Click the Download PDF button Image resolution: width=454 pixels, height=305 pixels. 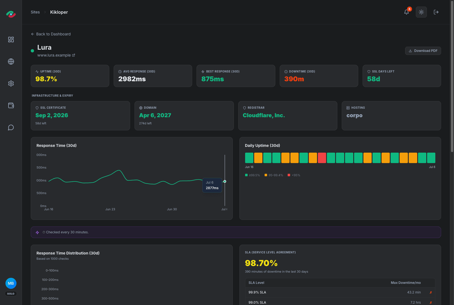click(x=423, y=51)
